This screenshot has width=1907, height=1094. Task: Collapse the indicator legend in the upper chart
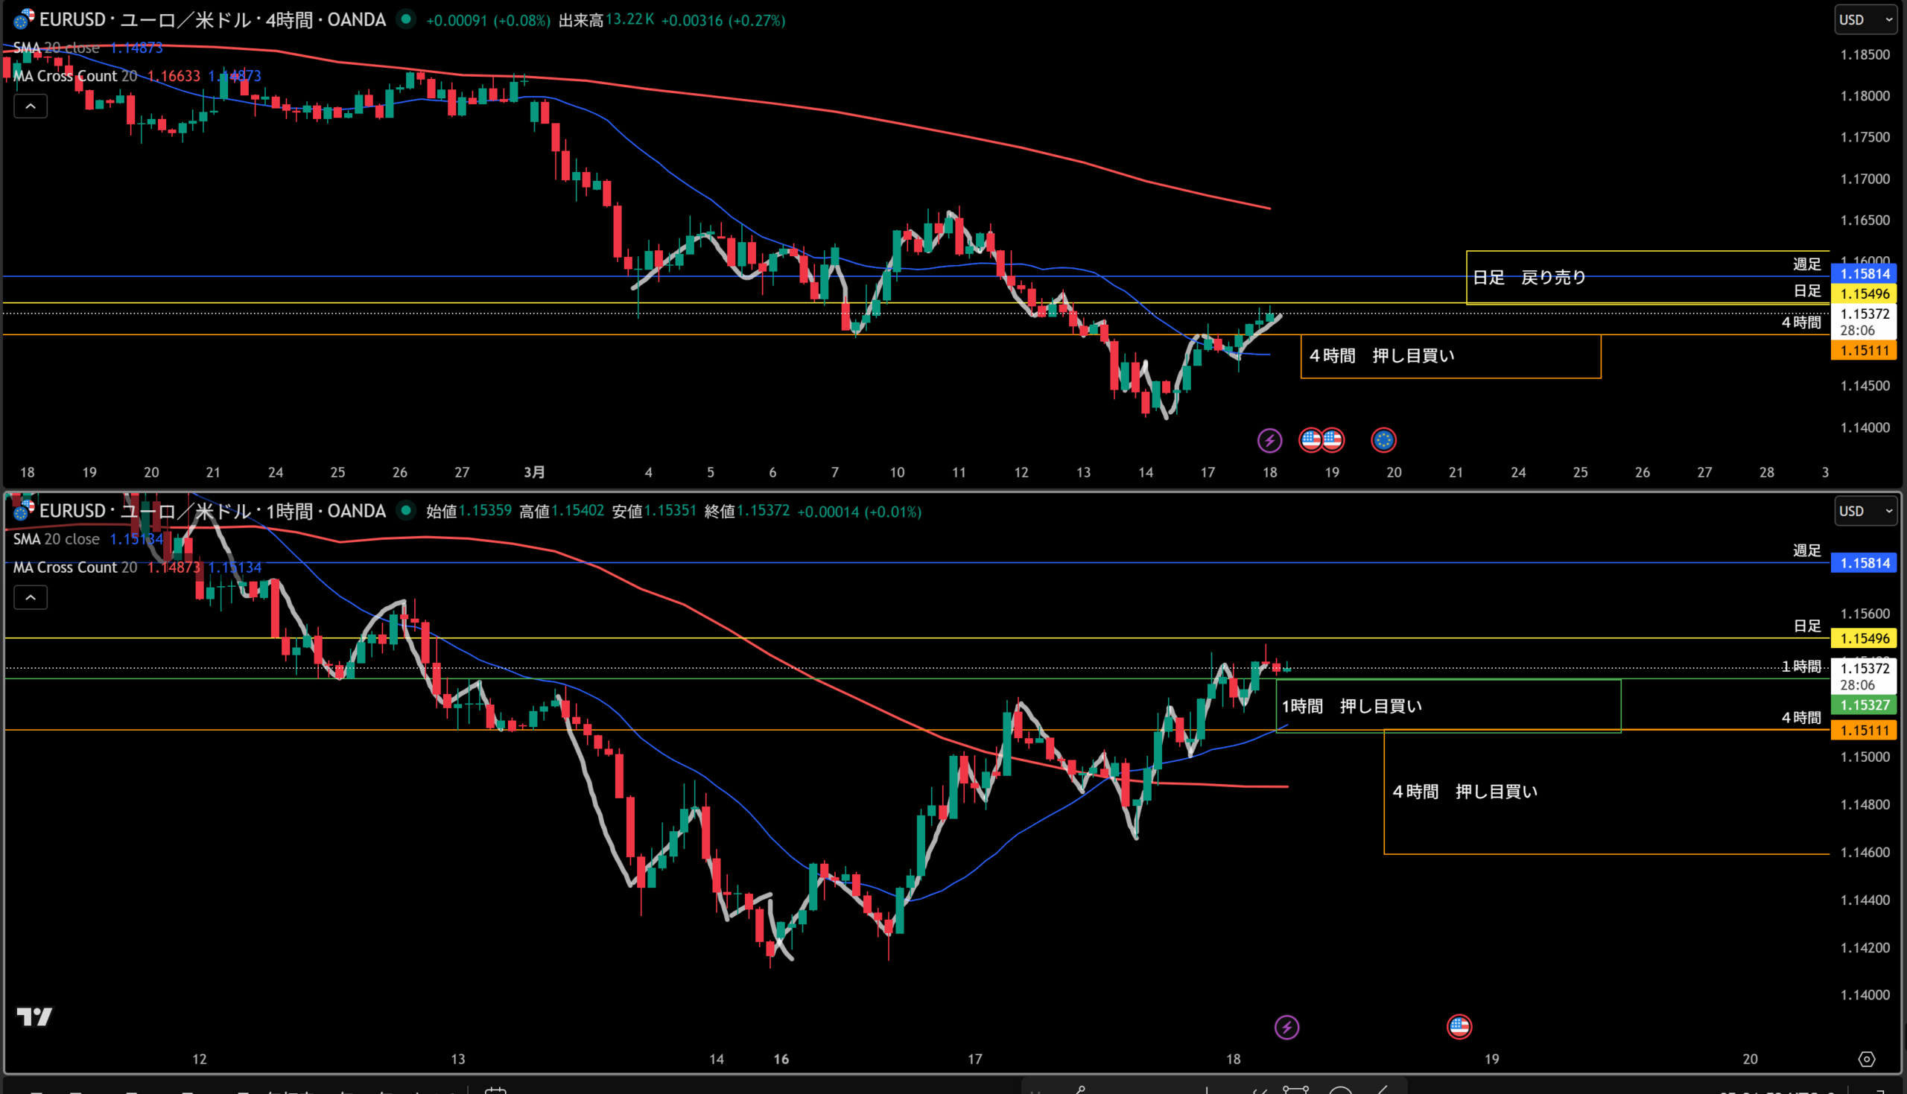pos(31,106)
